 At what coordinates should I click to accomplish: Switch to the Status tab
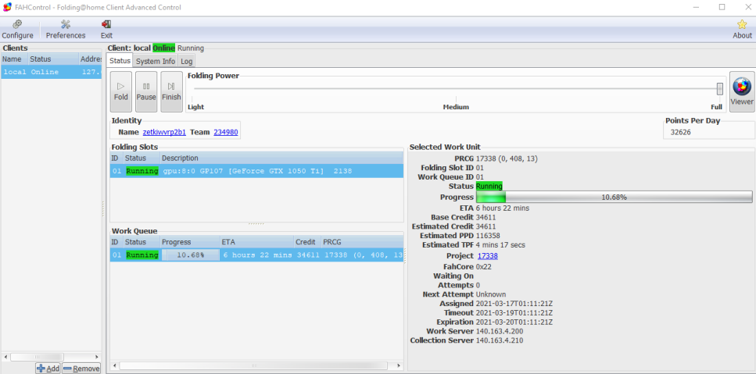point(120,61)
